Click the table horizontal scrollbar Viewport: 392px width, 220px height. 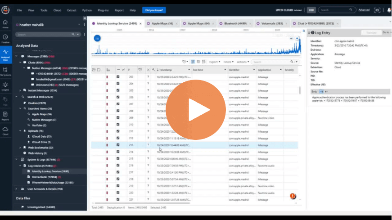tap(142, 203)
